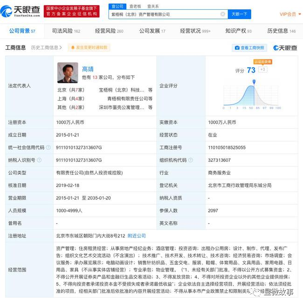Click the 深圳市蛋壳公寓管理 company link
This screenshot has width=303, height=305.
click(x=122, y=107)
